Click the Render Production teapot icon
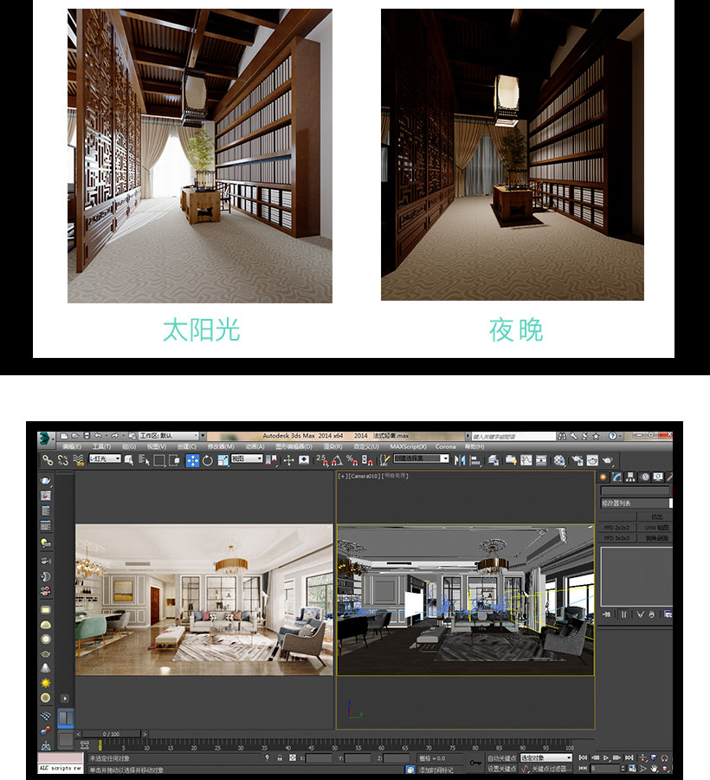 coord(609,460)
